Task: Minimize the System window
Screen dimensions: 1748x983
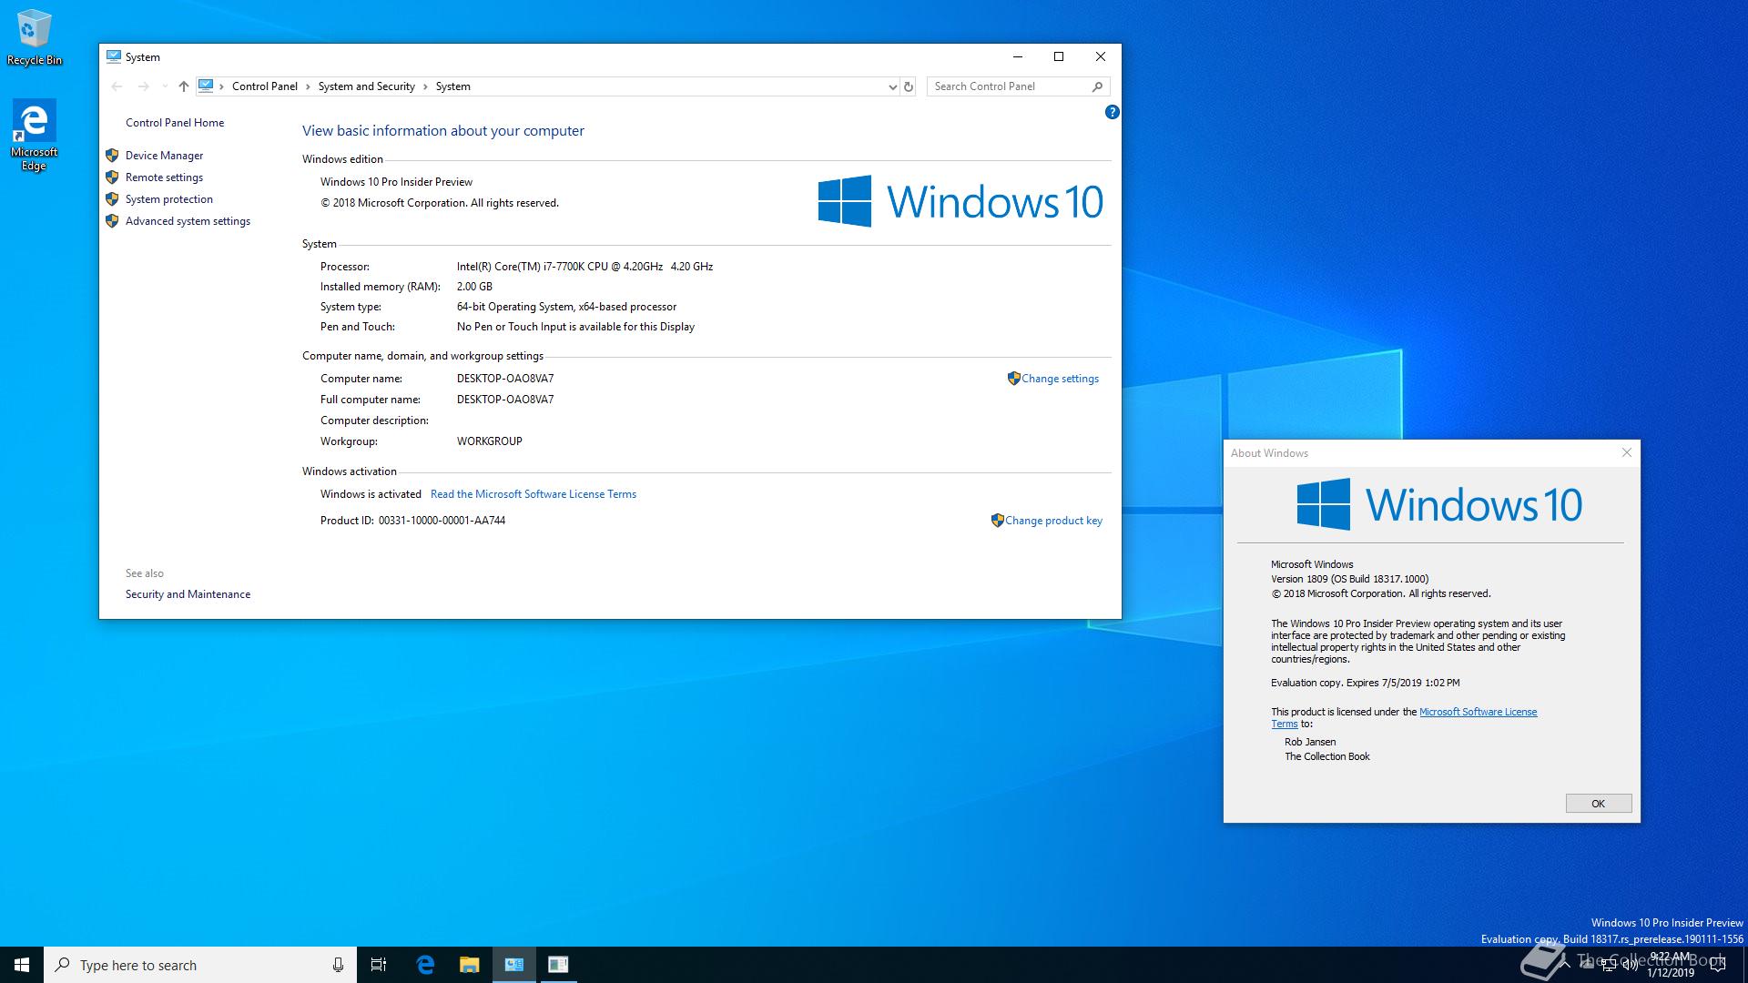Action: coord(1018,56)
